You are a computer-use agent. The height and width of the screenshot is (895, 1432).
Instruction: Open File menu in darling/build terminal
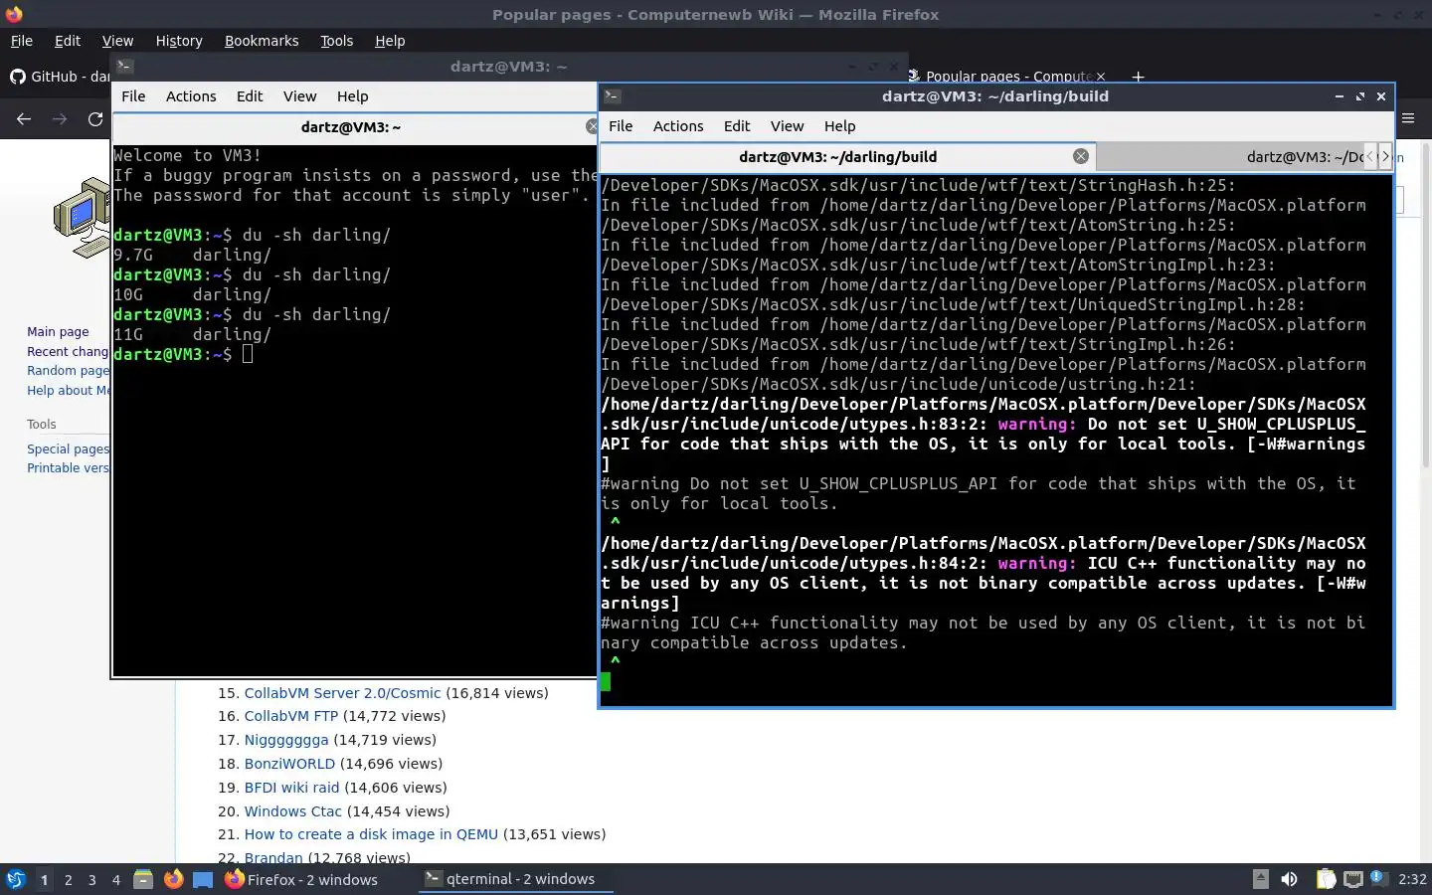pyautogui.click(x=621, y=126)
